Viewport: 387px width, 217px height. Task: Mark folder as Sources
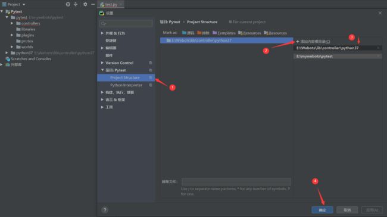click(188, 33)
